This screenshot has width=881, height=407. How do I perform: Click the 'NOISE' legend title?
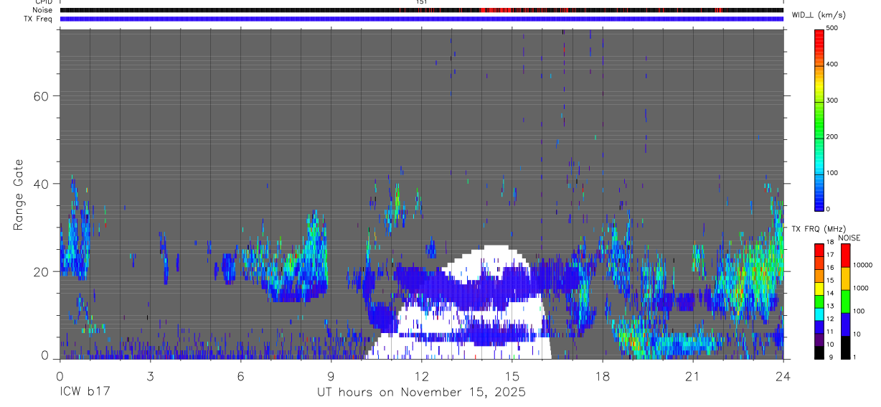point(849,238)
